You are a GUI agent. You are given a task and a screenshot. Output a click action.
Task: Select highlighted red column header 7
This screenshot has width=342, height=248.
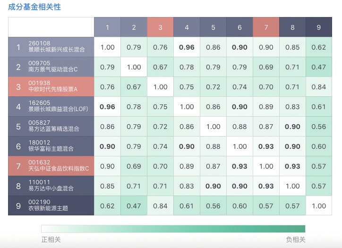[x=266, y=27]
